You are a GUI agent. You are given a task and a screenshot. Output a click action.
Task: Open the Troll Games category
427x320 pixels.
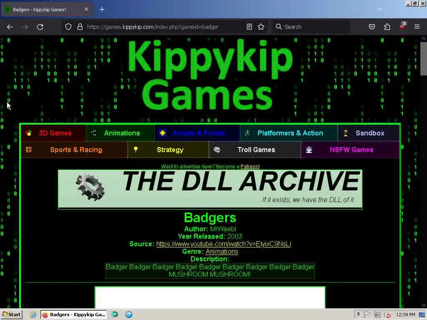(x=255, y=150)
